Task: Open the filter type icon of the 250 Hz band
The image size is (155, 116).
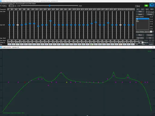Action: 51,44
